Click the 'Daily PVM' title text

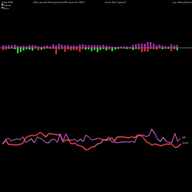[7, 2]
